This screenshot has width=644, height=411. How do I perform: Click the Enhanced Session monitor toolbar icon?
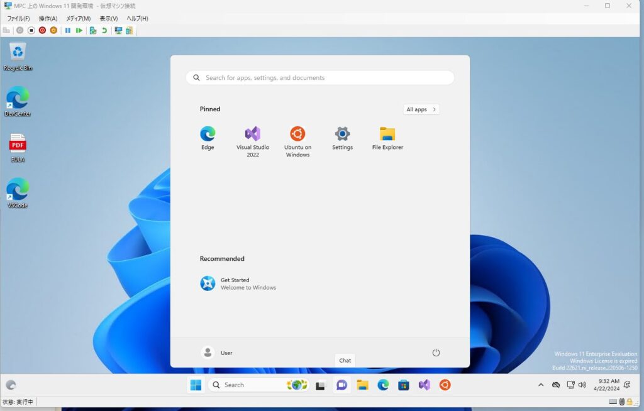pyautogui.click(x=118, y=30)
